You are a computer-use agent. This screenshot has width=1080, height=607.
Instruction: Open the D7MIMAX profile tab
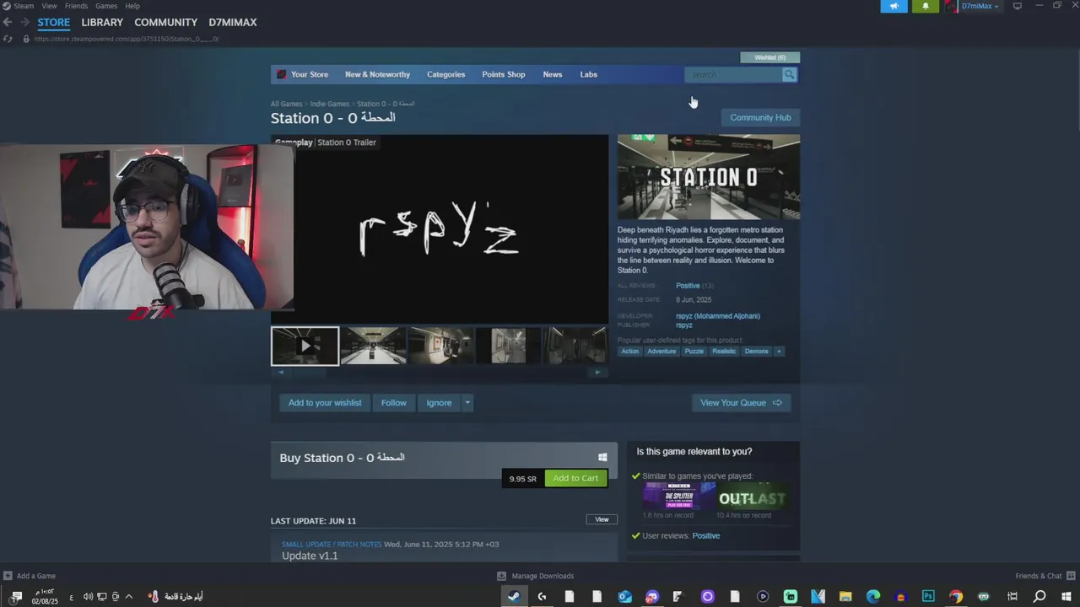(x=233, y=23)
